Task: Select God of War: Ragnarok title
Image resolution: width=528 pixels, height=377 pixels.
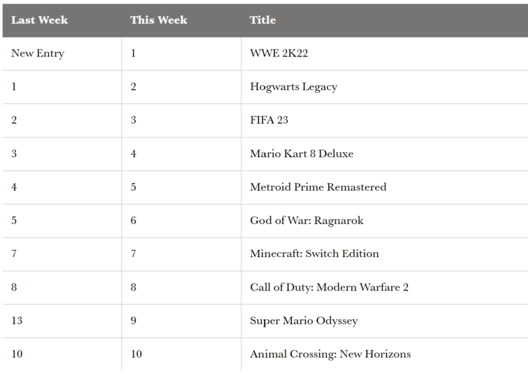Action: click(307, 221)
